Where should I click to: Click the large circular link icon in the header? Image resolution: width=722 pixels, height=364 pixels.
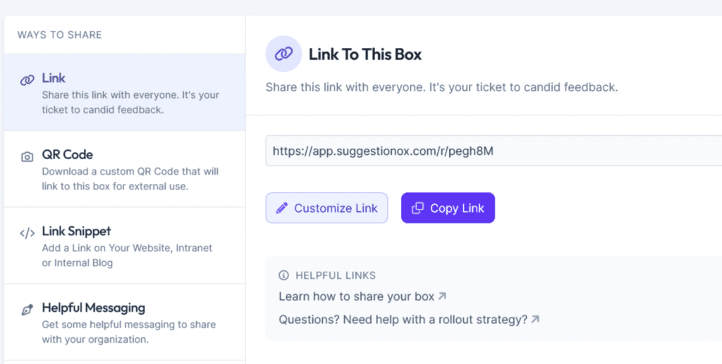coord(283,54)
